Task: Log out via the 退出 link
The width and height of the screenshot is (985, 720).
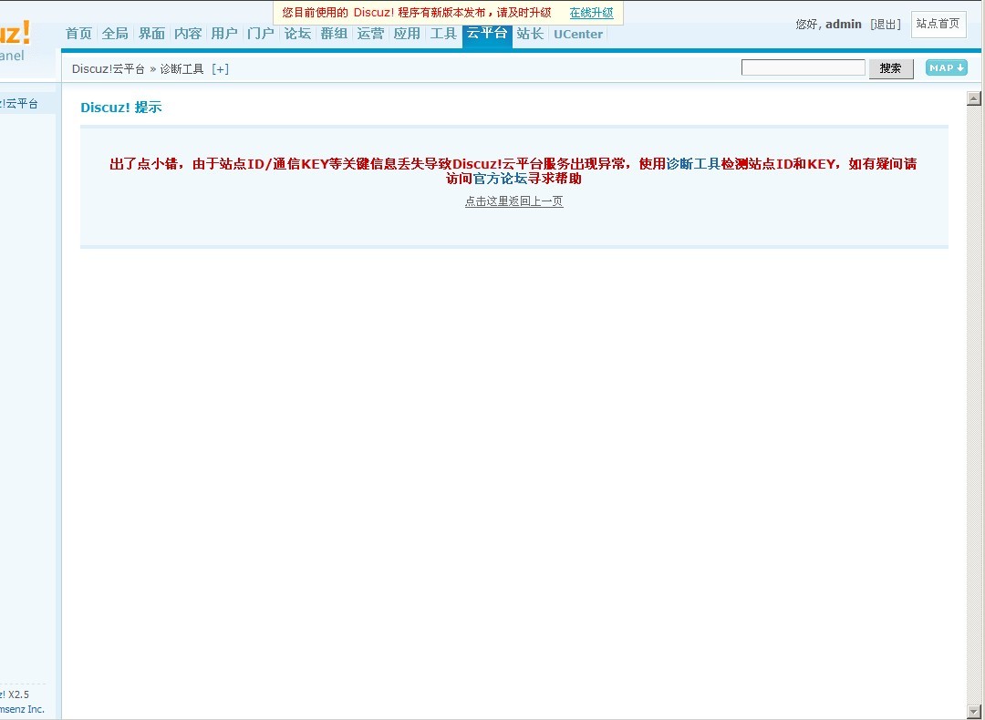Action: click(886, 25)
